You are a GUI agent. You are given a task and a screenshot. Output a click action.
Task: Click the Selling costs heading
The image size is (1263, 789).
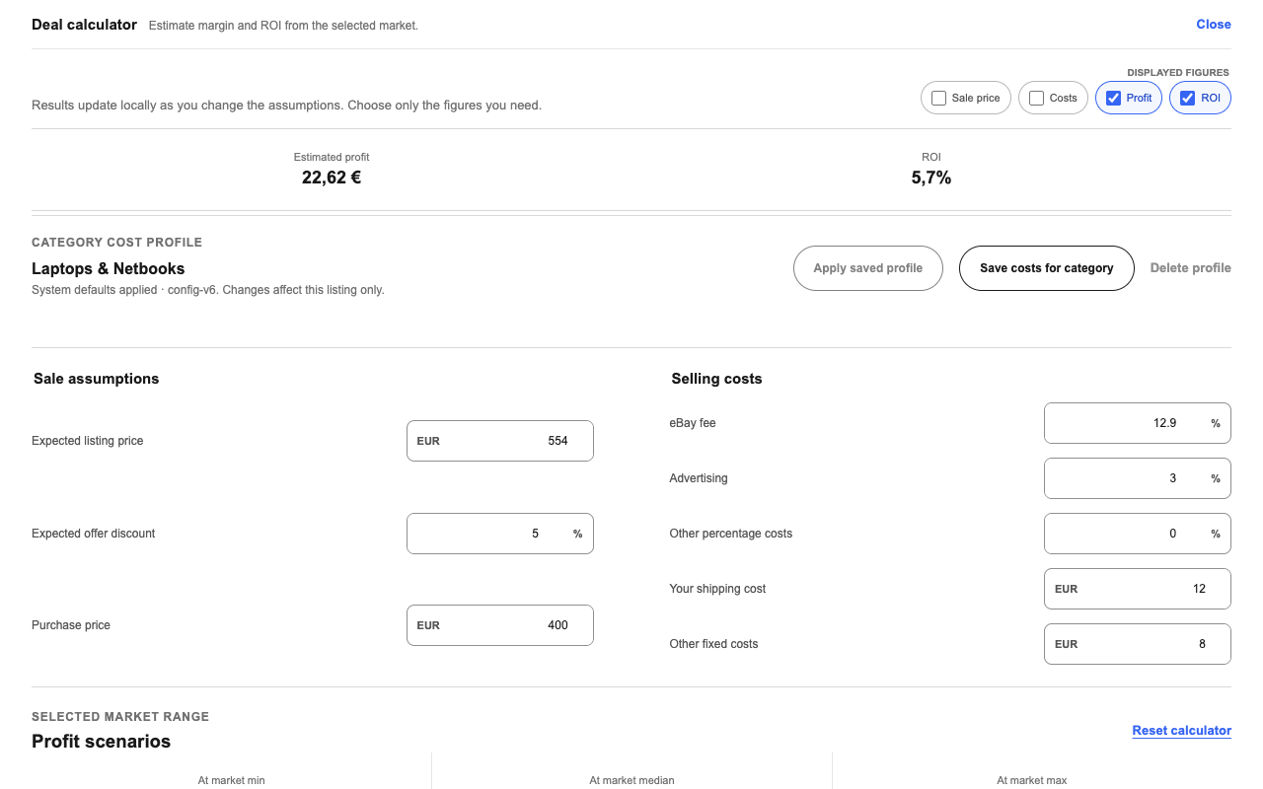click(x=717, y=379)
